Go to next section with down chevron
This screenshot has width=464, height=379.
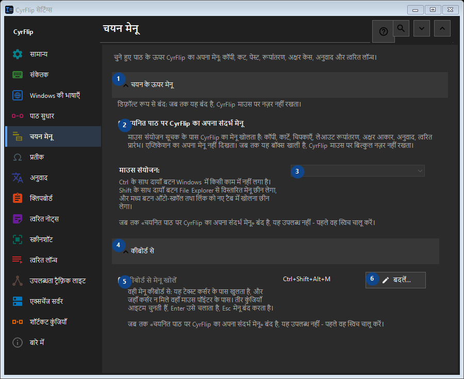tap(422, 28)
